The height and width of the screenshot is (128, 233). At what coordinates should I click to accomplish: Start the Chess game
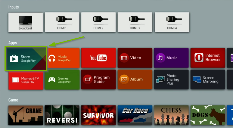click(x=171, y=115)
